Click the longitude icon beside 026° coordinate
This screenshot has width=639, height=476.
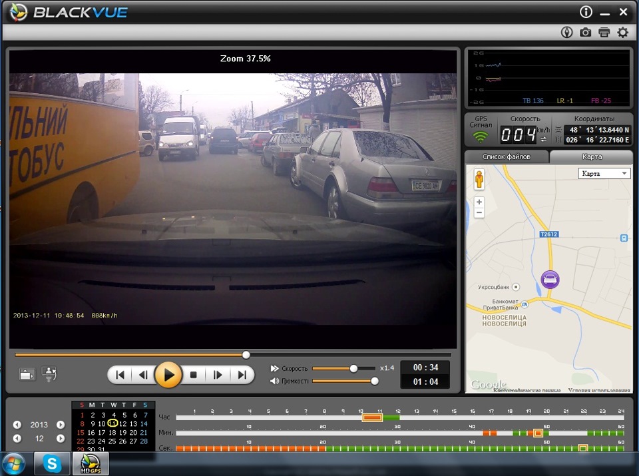558,140
